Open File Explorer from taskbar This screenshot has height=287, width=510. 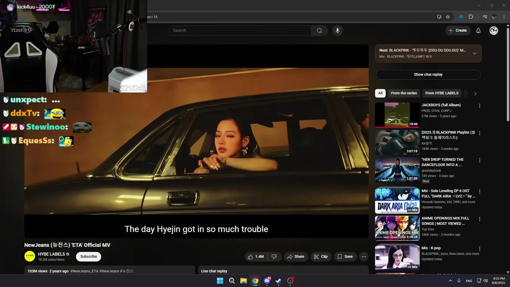(x=243, y=281)
